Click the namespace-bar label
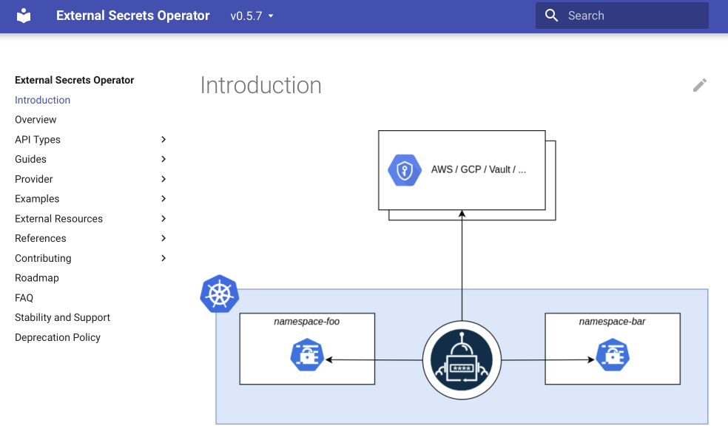The image size is (728, 440). 613,321
